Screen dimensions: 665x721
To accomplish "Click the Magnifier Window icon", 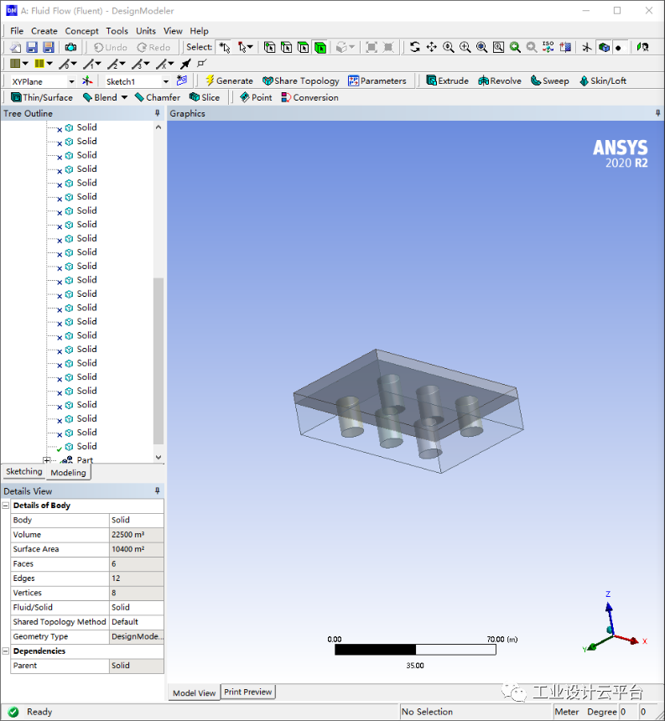I will click(498, 47).
